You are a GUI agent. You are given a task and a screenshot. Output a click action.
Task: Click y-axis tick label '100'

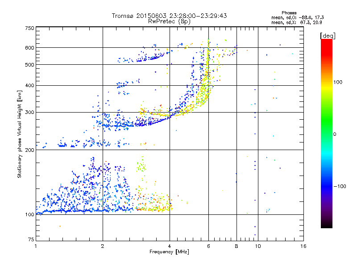[x=29, y=215]
